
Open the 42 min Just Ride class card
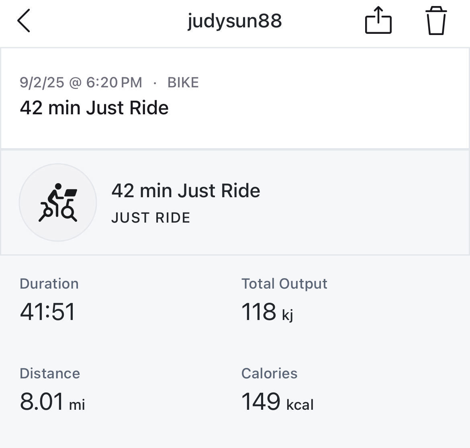235,202
